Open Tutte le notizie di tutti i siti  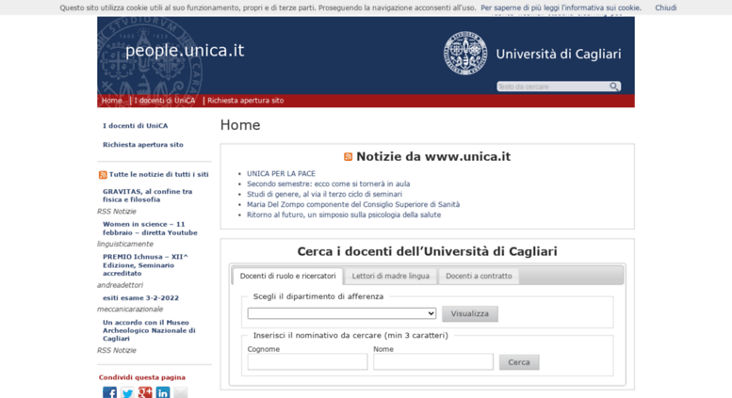point(158,174)
